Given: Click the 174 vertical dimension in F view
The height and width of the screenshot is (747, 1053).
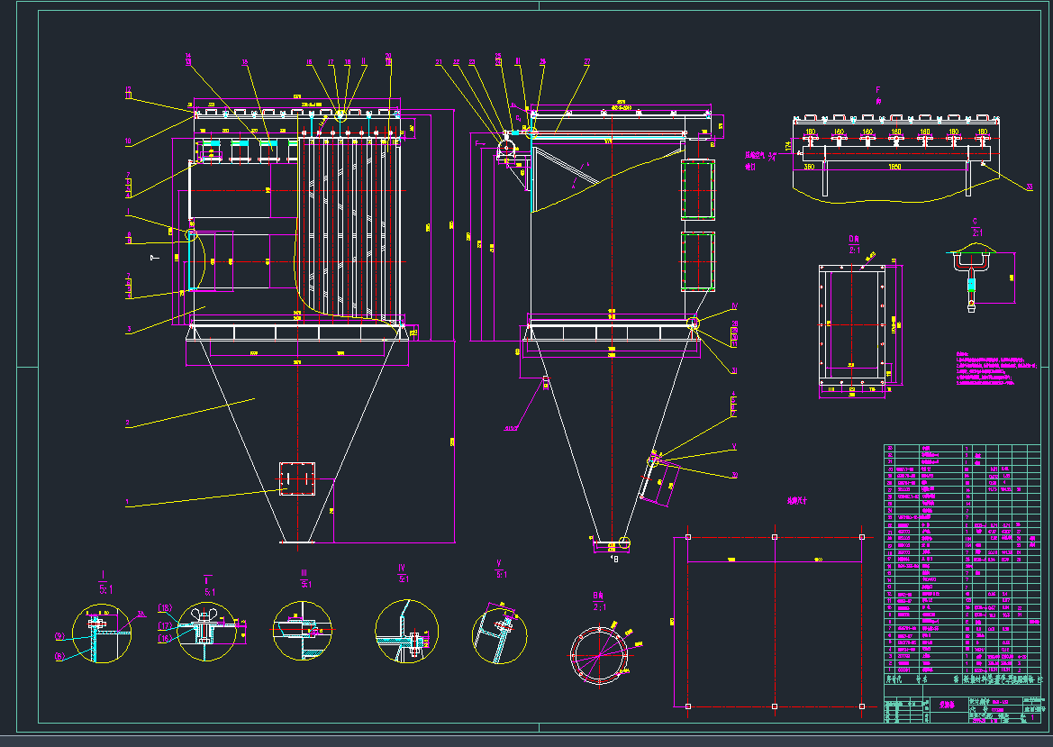Looking at the screenshot, I should click(x=788, y=146).
